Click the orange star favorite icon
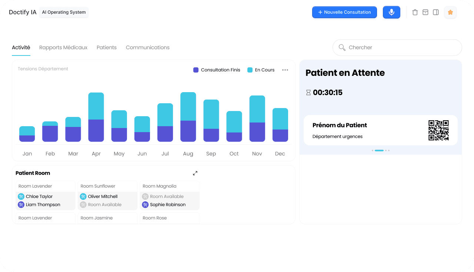Image resolution: width=474 pixels, height=272 pixels. 450,12
